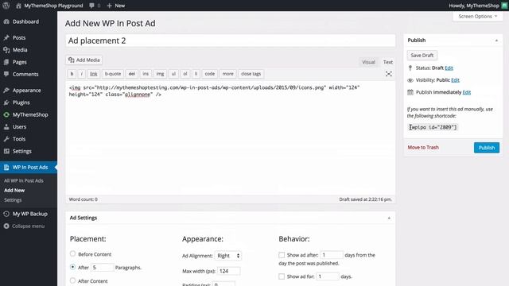The height and width of the screenshot is (286, 509).
Task: Edit the Publish immediately link
Action: (467, 92)
